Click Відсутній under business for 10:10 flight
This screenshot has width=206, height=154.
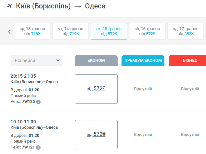[190, 135]
